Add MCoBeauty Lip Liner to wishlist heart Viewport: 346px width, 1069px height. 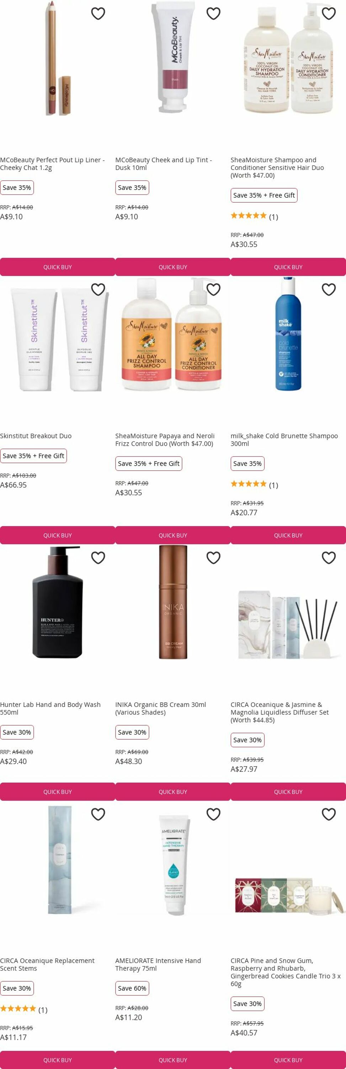[98, 14]
